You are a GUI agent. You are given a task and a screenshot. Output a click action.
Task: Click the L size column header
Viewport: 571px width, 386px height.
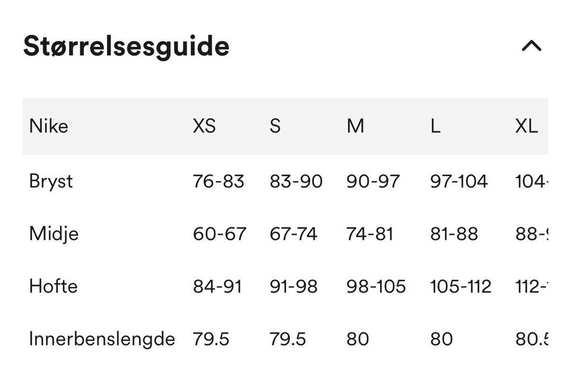(435, 126)
